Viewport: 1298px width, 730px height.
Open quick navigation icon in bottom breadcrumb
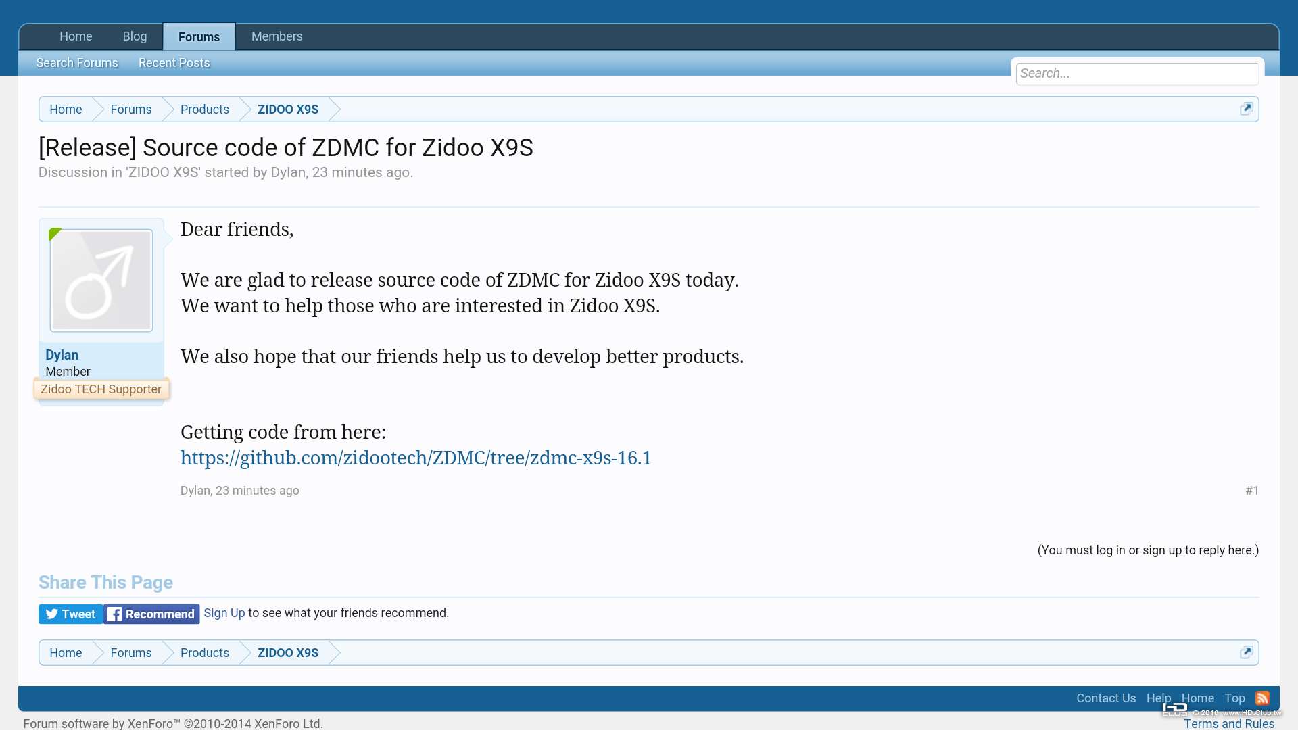1246,652
